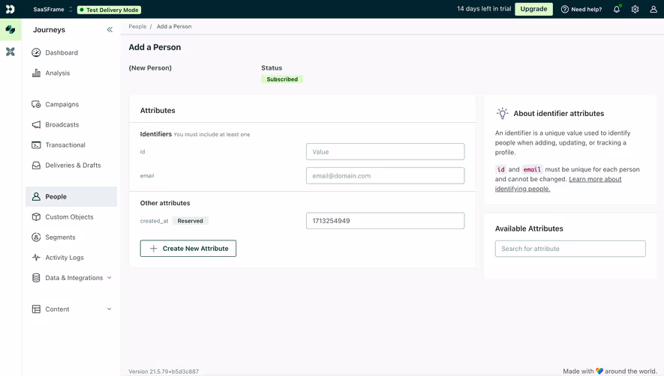Click version text 'Version 21.5.79+b5d3c887'
Viewport: 664px width, 376px height.
tap(164, 372)
